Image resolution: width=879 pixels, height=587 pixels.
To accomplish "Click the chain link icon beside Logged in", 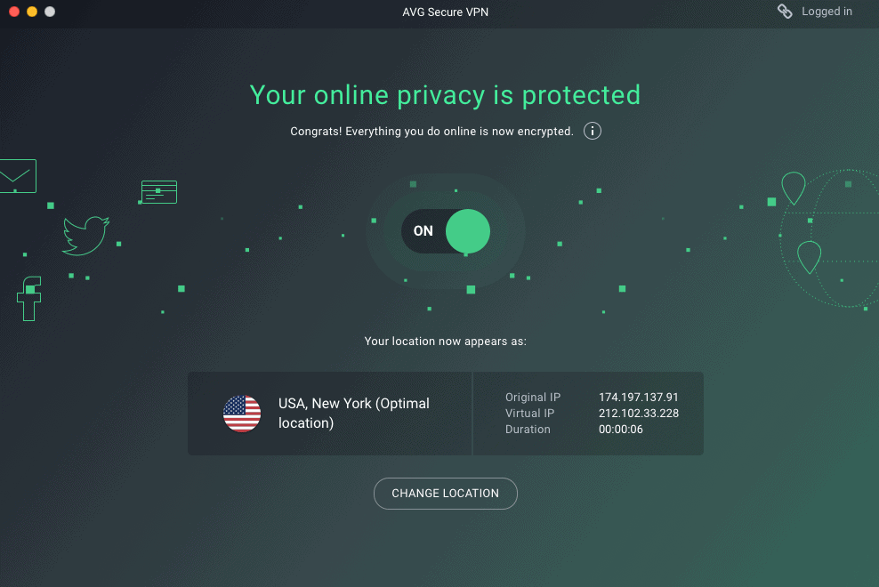I will [785, 12].
